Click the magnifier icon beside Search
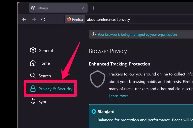 click(x=33, y=75)
